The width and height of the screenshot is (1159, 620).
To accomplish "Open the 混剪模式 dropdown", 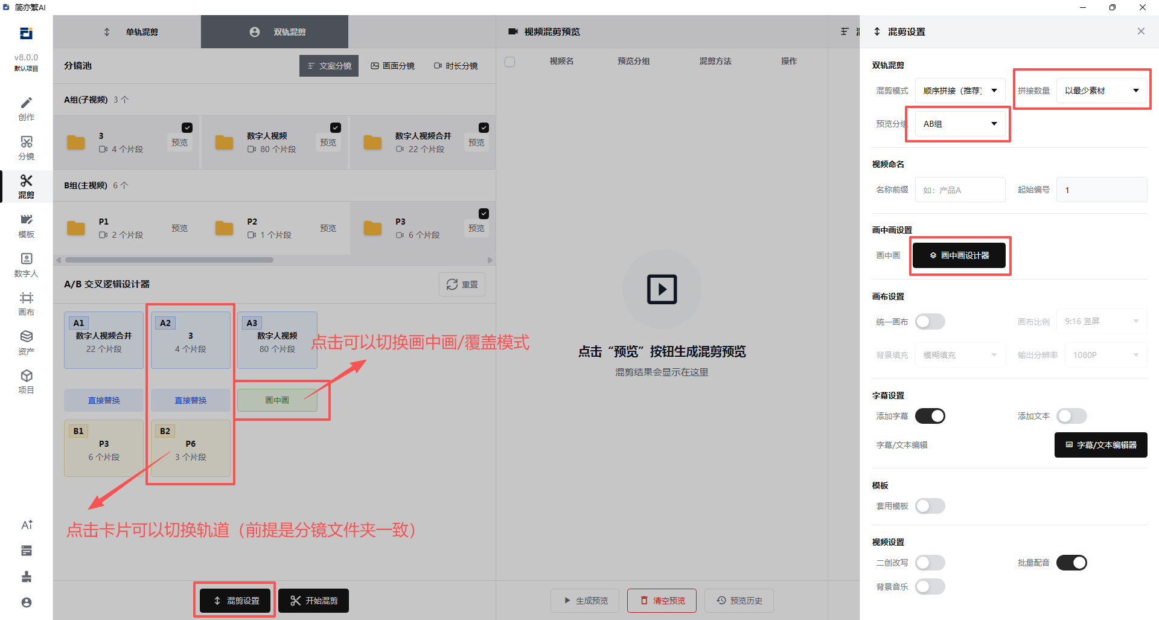I will tap(960, 91).
